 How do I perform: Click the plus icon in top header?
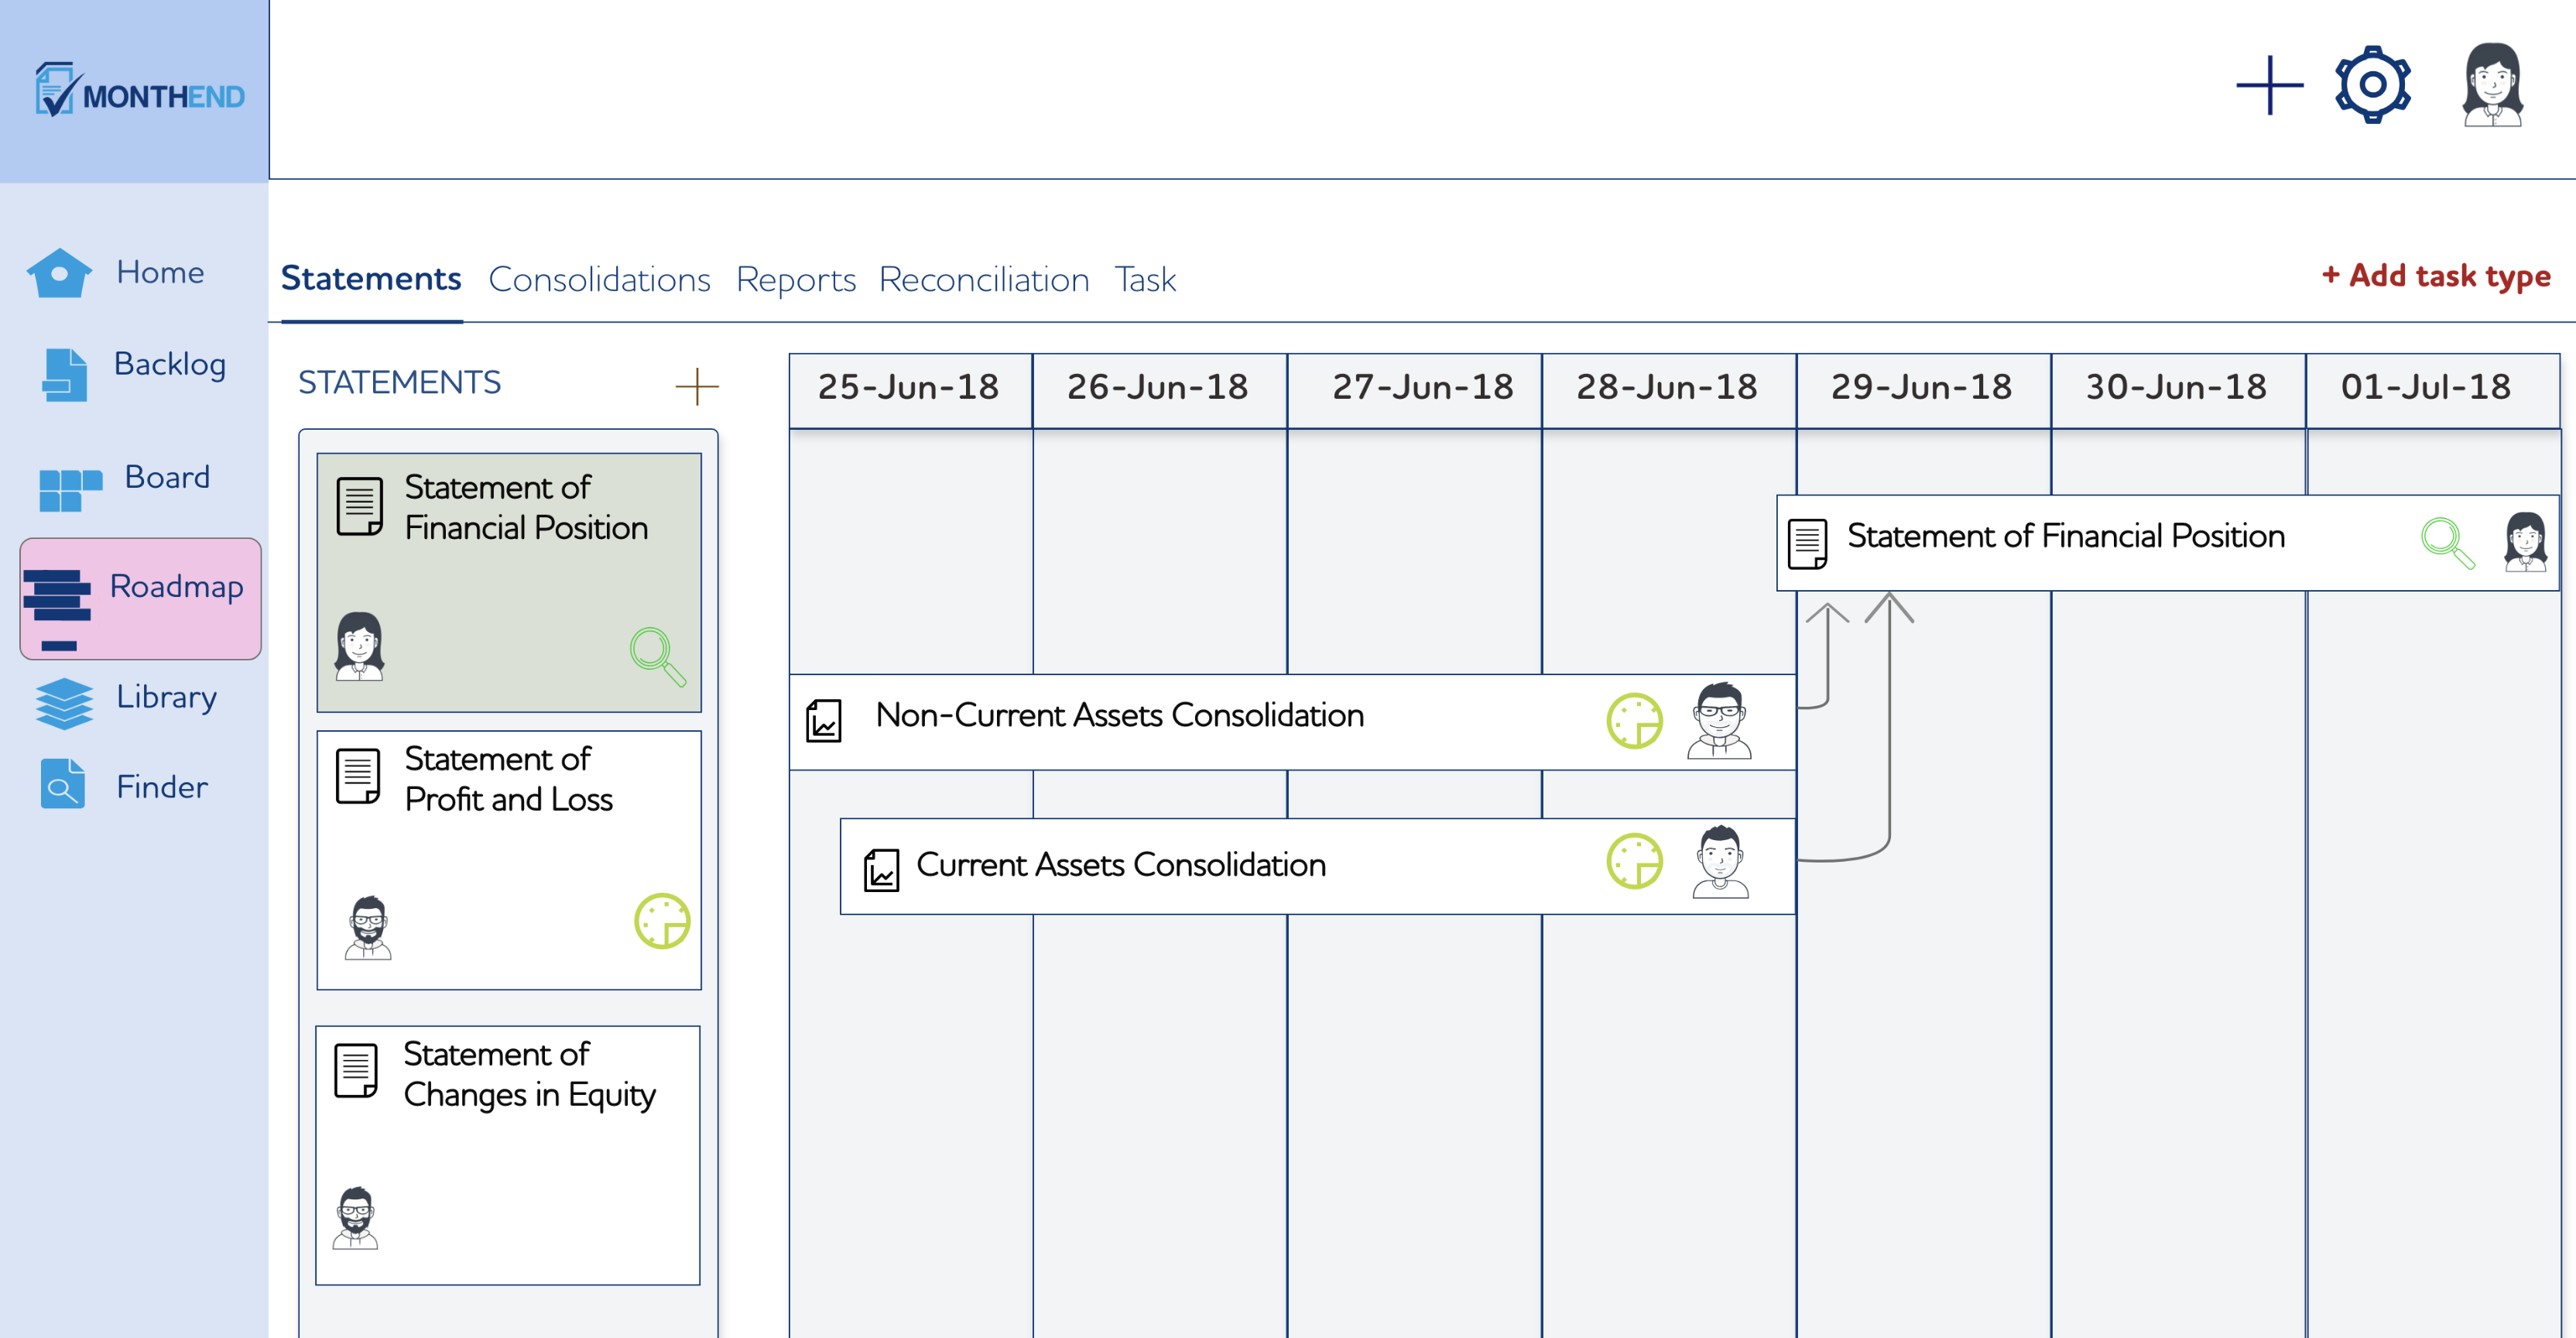click(x=2269, y=85)
